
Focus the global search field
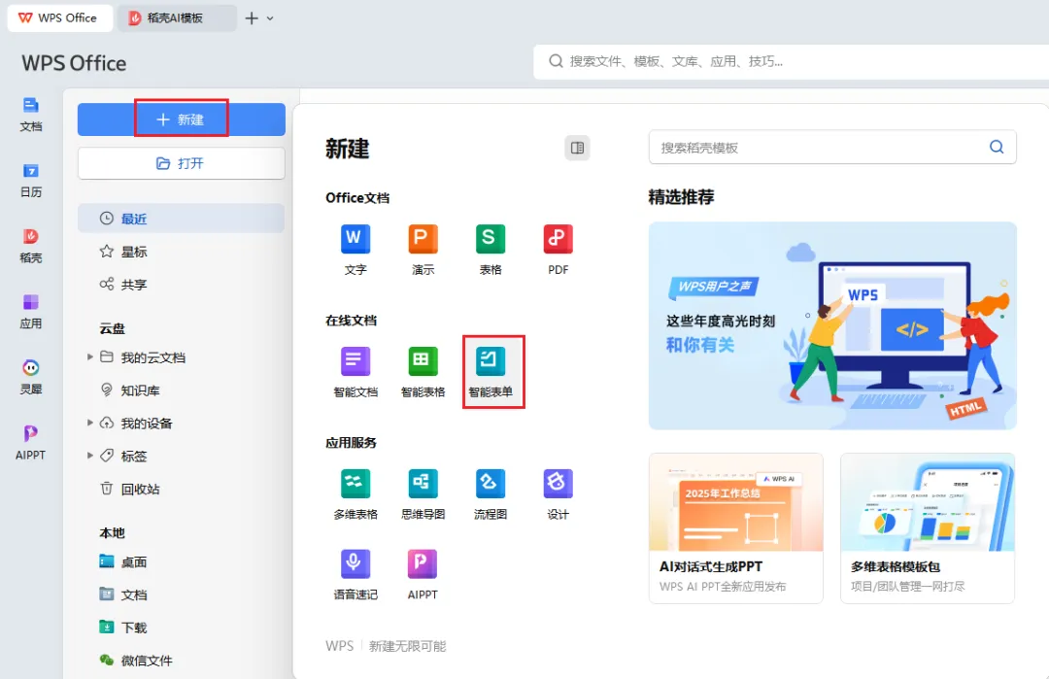point(791,61)
